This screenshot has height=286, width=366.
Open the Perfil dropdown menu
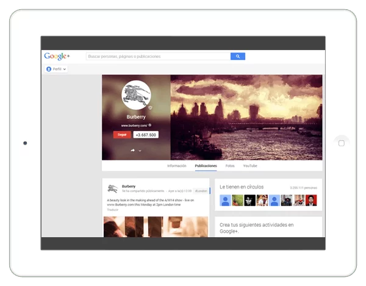[x=56, y=69]
